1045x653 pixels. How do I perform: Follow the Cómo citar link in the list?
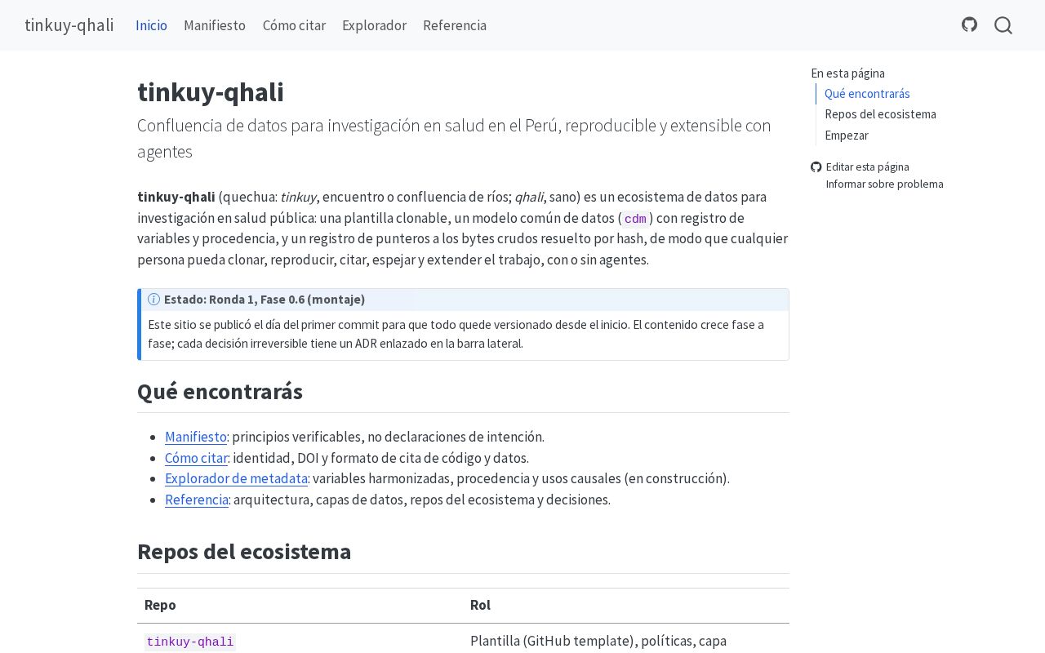pyautogui.click(x=196, y=458)
